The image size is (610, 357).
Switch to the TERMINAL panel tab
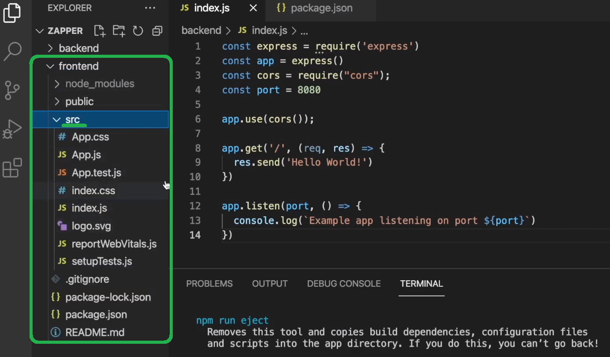[421, 284]
